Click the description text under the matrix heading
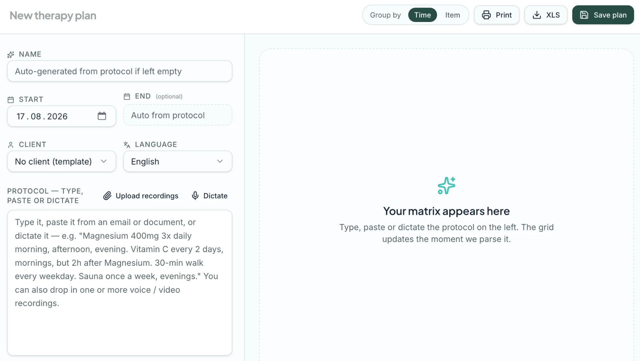 point(446,233)
